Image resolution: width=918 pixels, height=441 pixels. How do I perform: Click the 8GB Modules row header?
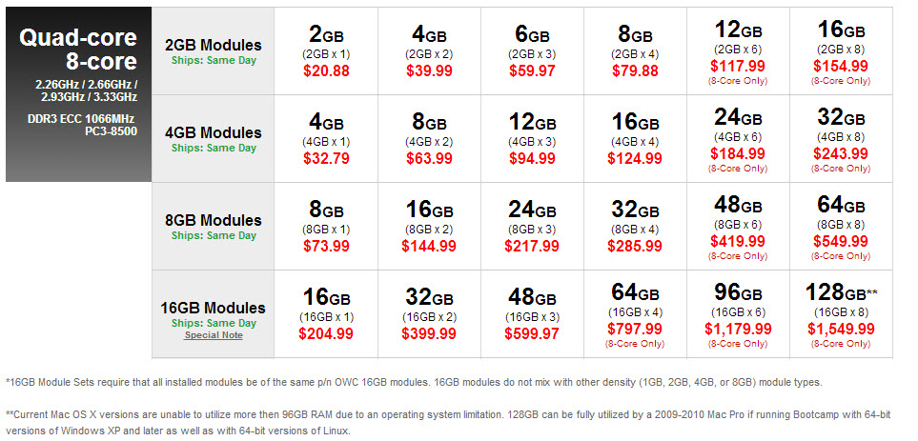(214, 227)
